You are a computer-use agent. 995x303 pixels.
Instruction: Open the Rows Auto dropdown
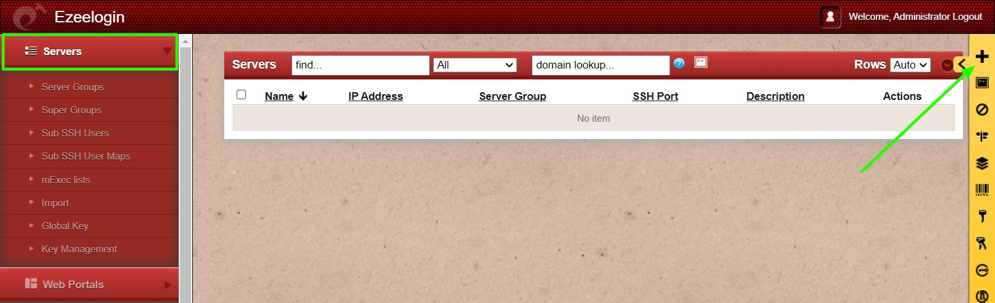(910, 65)
